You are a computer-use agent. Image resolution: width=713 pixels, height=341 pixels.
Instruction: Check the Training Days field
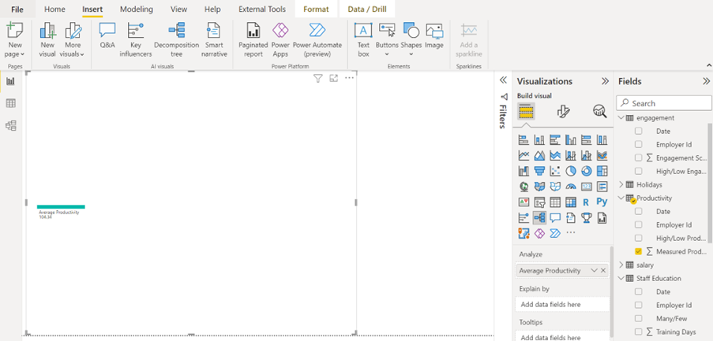(639, 332)
